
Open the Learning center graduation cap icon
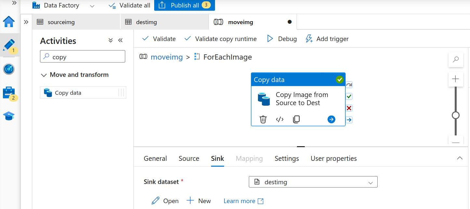tap(9, 116)
